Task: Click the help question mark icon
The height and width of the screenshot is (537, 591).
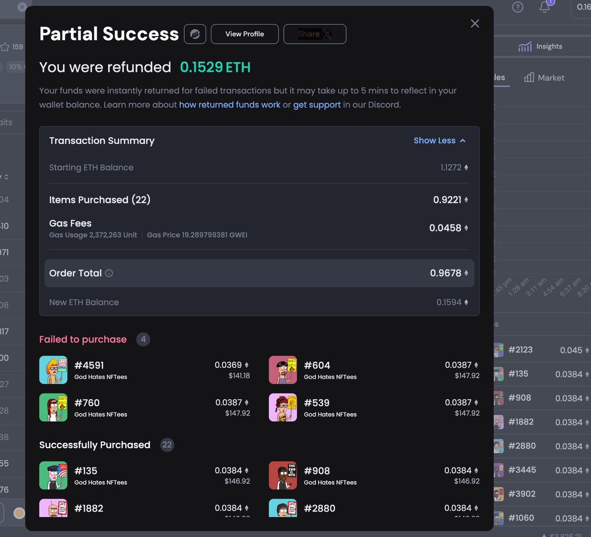Action: 518,7
